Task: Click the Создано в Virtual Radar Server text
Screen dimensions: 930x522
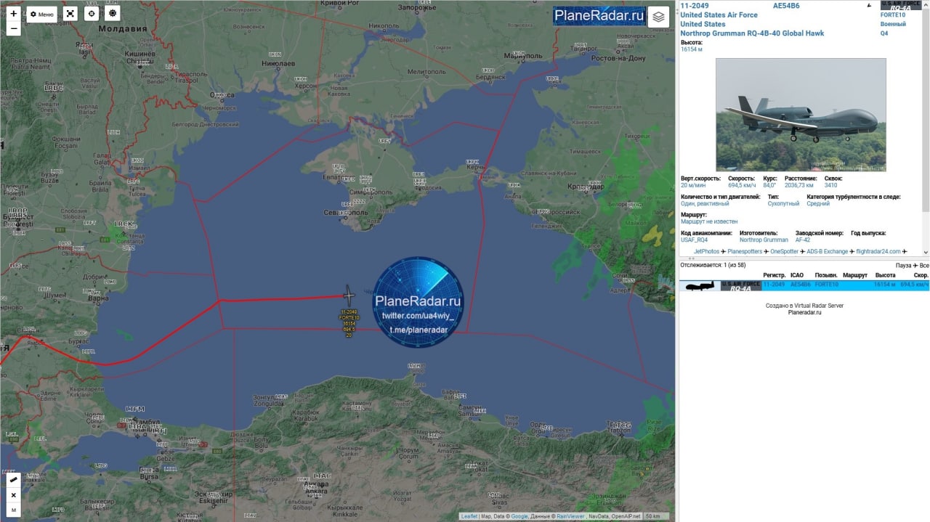Action: (804, 306)
